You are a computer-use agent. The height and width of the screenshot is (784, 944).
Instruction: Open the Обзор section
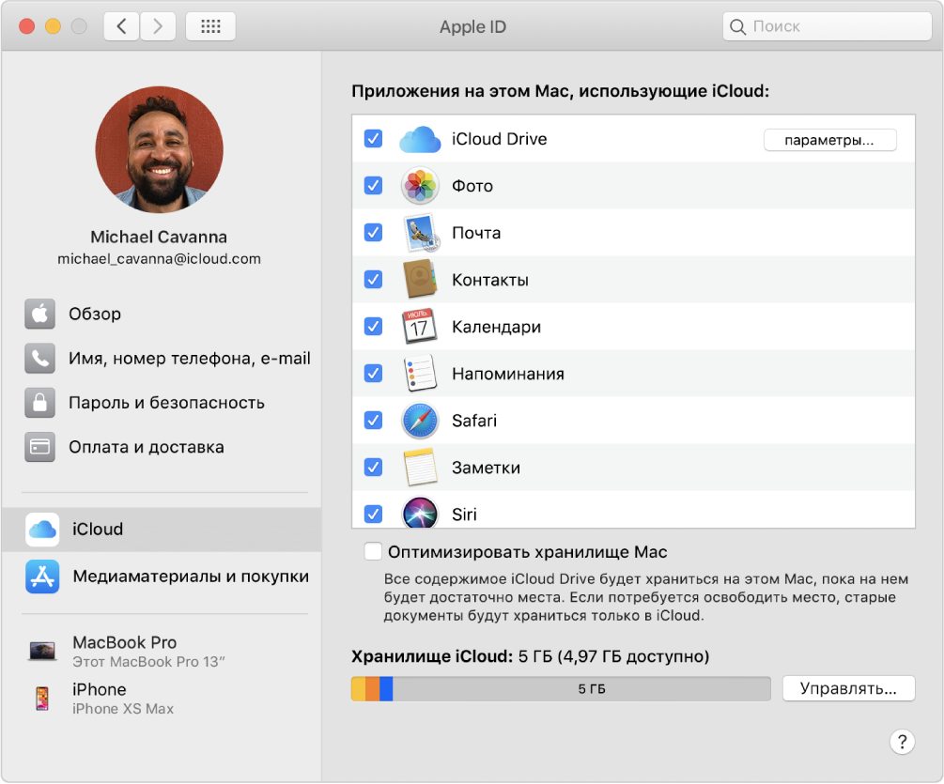pos(162,314)
